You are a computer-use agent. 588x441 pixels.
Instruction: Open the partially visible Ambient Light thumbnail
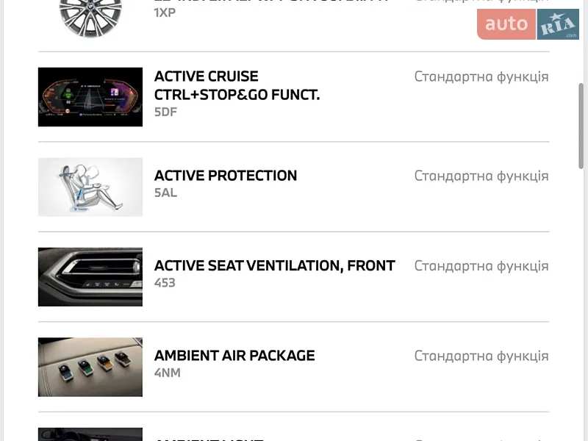pyautogui.click(x=90, y=434)
